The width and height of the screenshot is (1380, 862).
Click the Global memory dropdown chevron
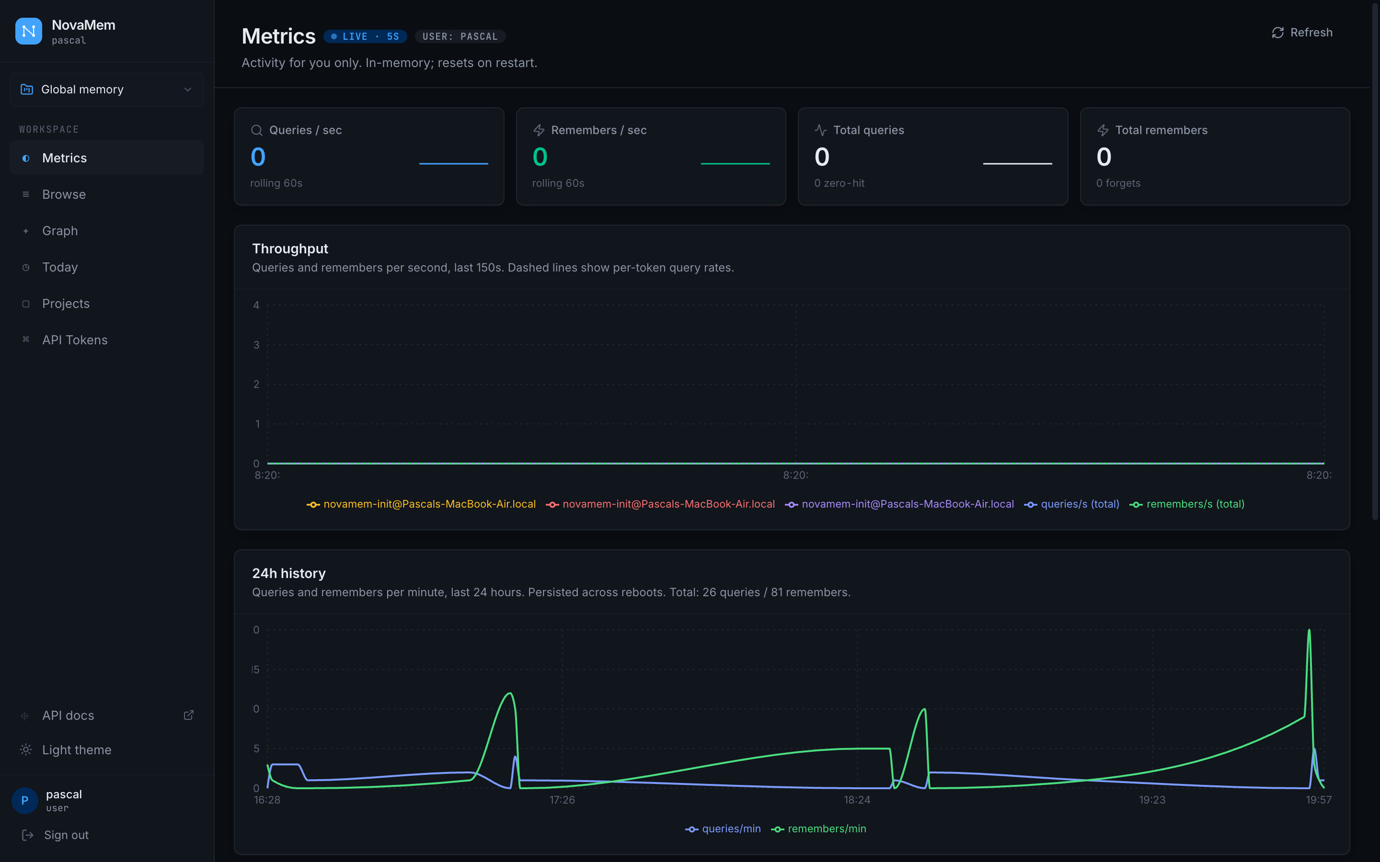188,90
